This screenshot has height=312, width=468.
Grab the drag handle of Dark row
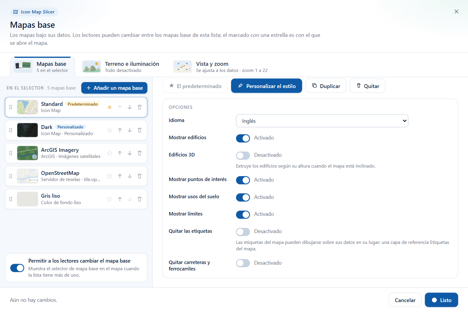coord(11,130)
